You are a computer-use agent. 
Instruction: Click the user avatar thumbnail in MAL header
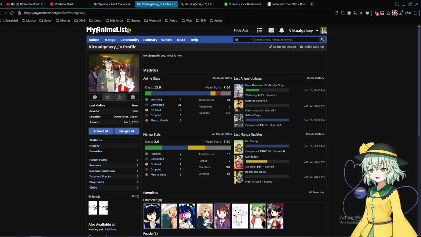(324, 30)
